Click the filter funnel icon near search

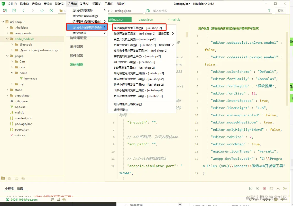(269, 11)
